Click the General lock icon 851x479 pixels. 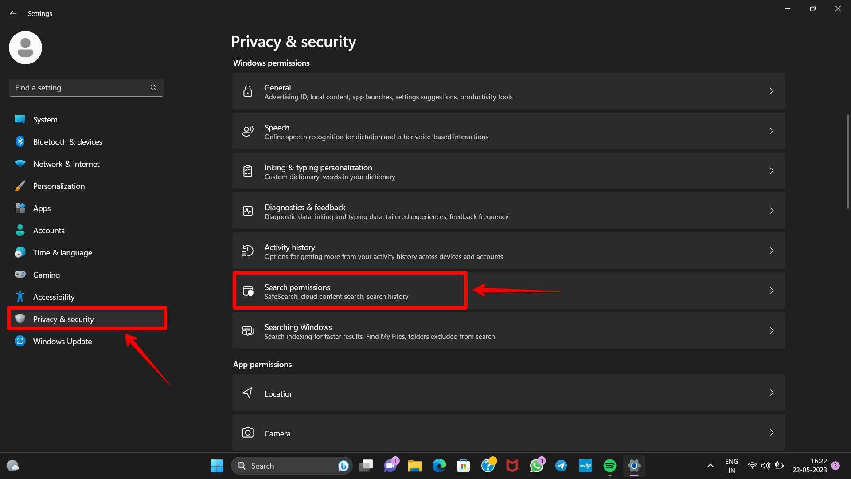coord(247,91)
